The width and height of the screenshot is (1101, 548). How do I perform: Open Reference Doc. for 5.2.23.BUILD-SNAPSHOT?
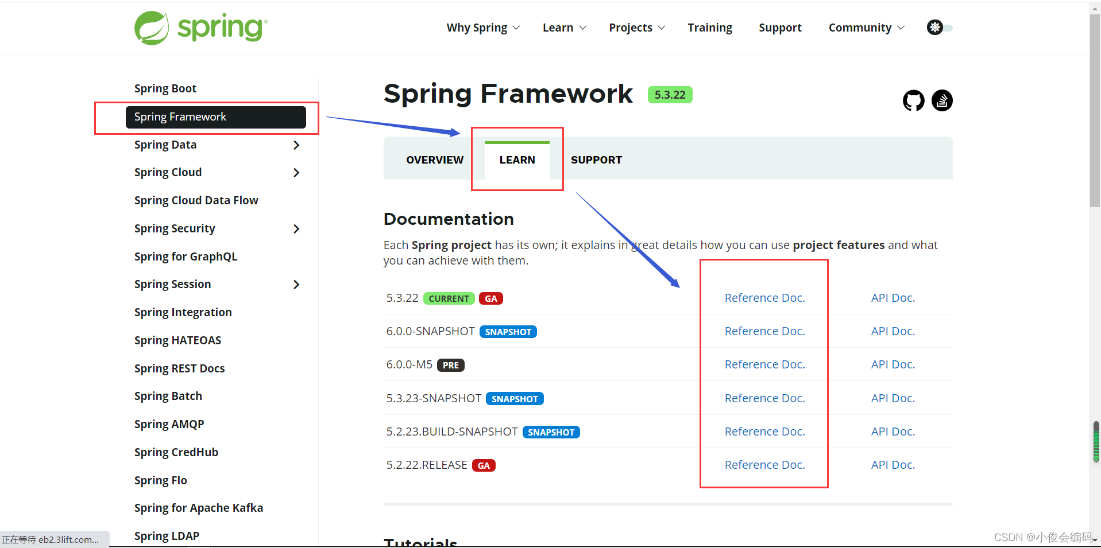pos(764,432)
